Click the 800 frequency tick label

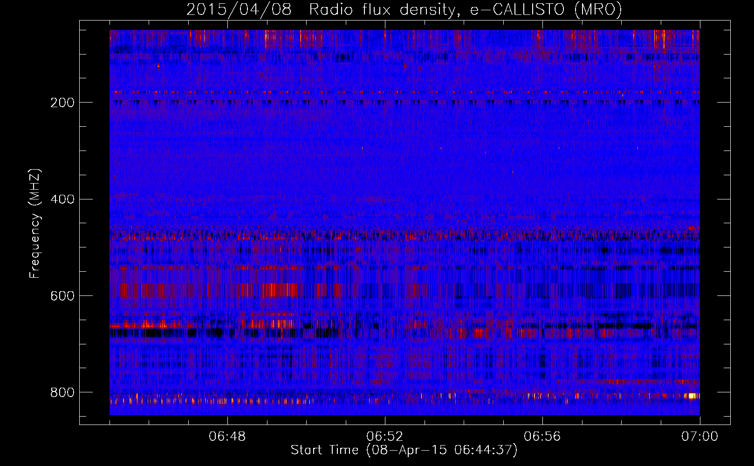tap(62, 393)
